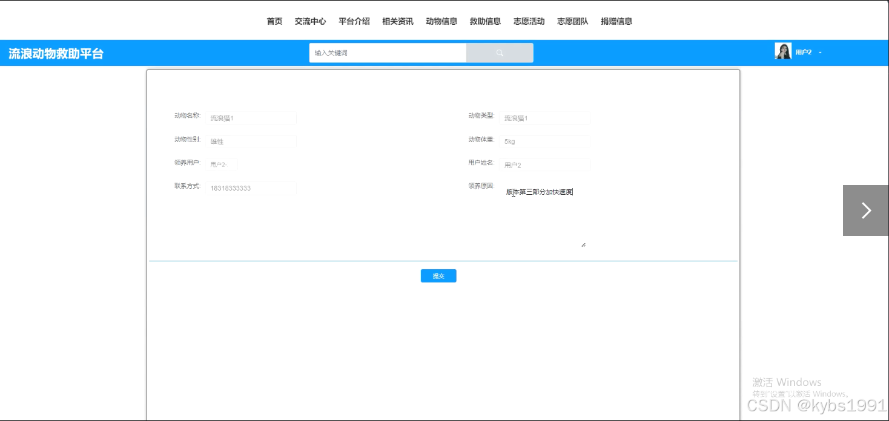The height and width of the screenshot is (421, 889).
Task: Open the user avatar picture
Action: pos(783,51)
